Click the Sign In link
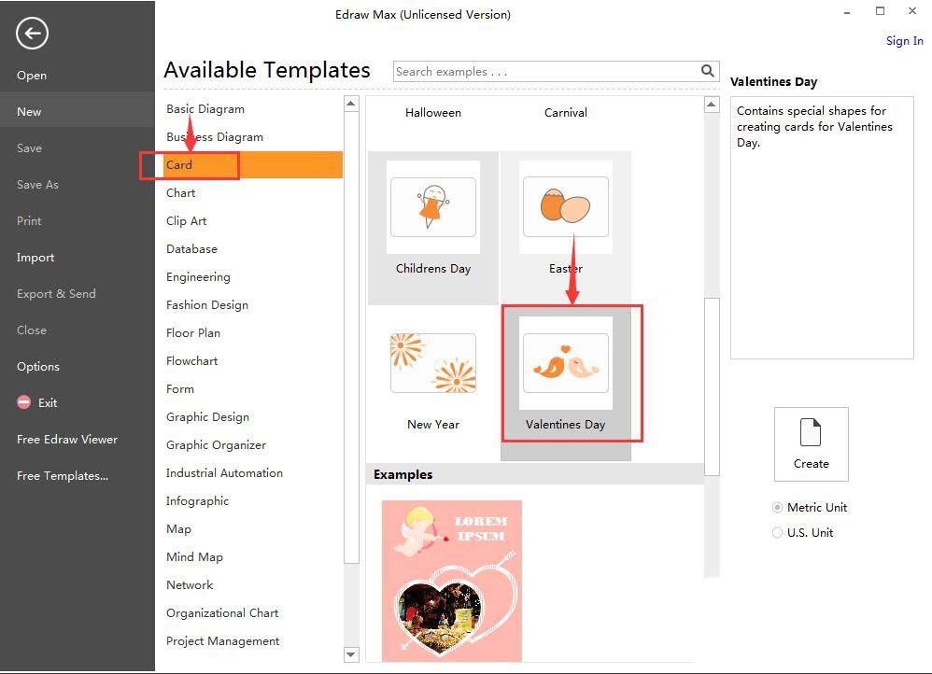Viewport: 932px width, 674px height. tap(904, 41)
